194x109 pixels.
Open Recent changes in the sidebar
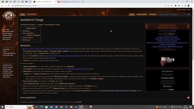click(x=7, y=33)
